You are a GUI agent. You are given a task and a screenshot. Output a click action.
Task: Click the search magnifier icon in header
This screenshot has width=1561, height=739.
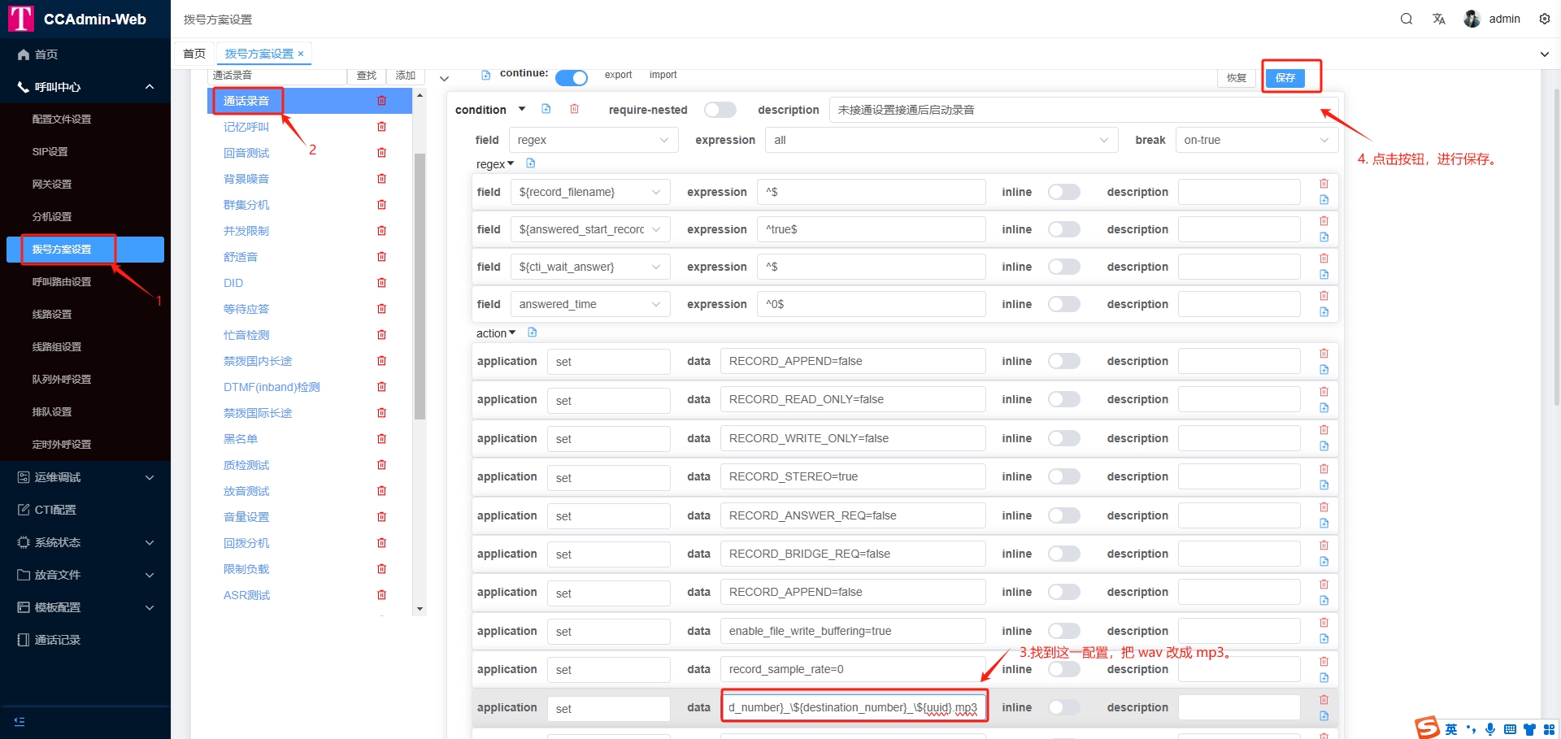click(1406, 19)
